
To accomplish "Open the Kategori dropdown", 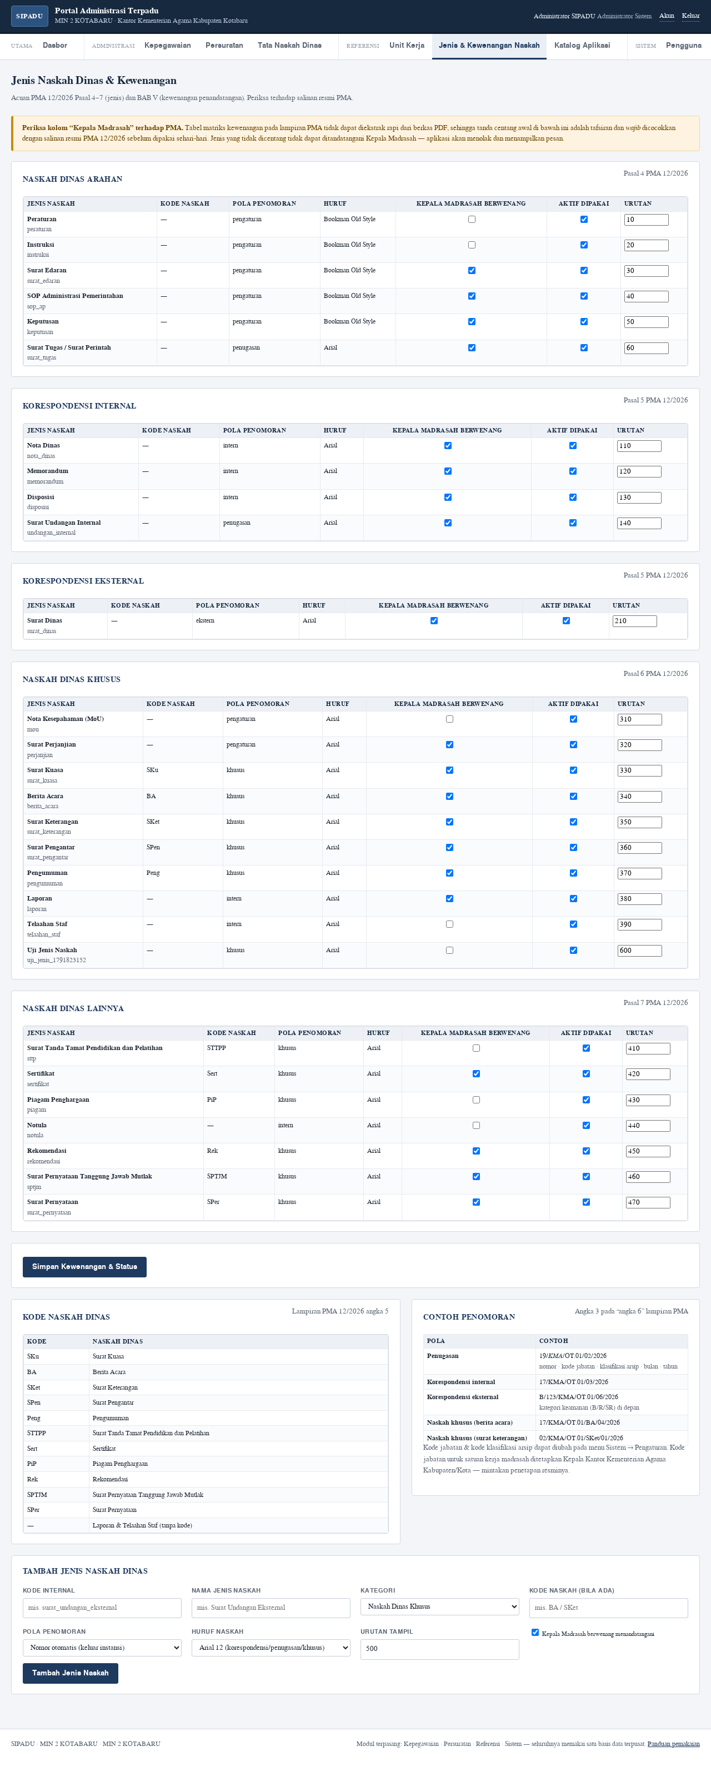I will [440, 1606].
